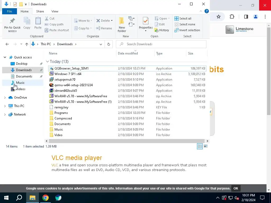The image size is (271, 203).
Task: Open recent locations dropdown arrow
Action: point(21,44)
